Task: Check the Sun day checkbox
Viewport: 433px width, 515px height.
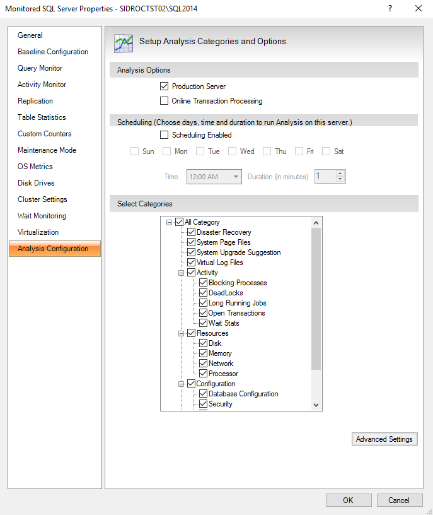Action: coord(134,151)
